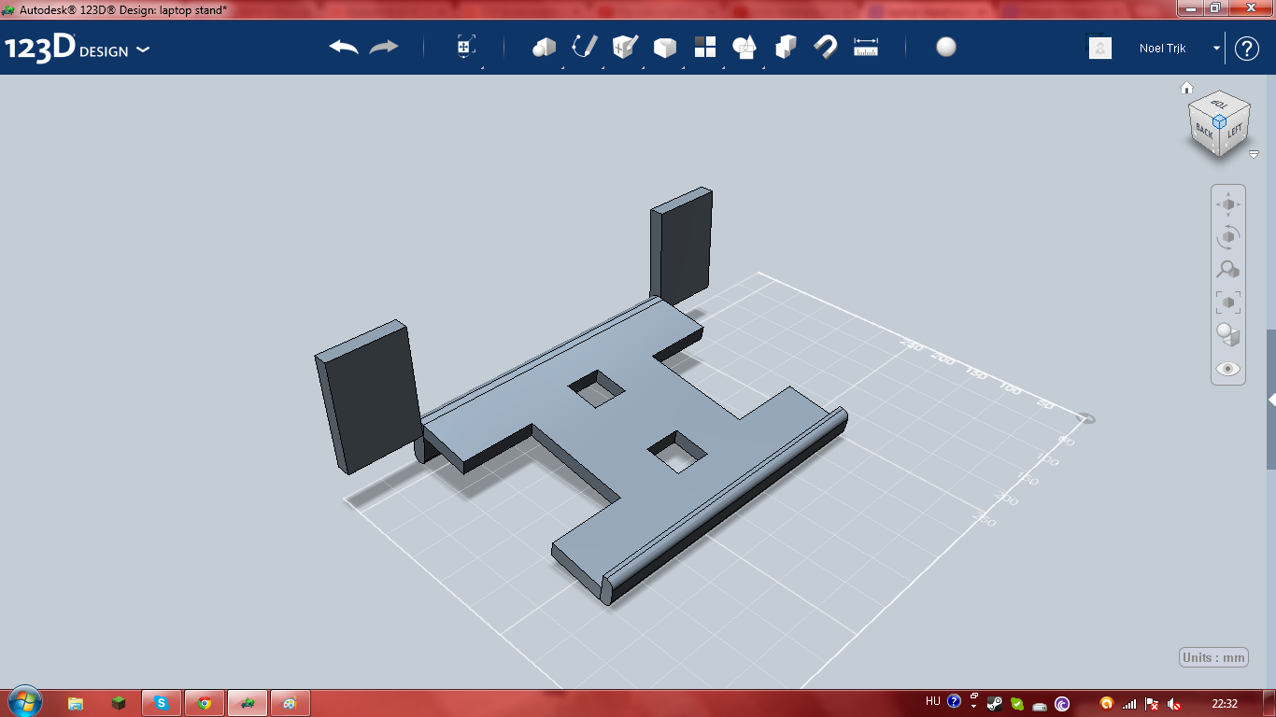1276x717 pixels.
Task: Select the Pan navigation tool
Action: (x=1228, y=204)
